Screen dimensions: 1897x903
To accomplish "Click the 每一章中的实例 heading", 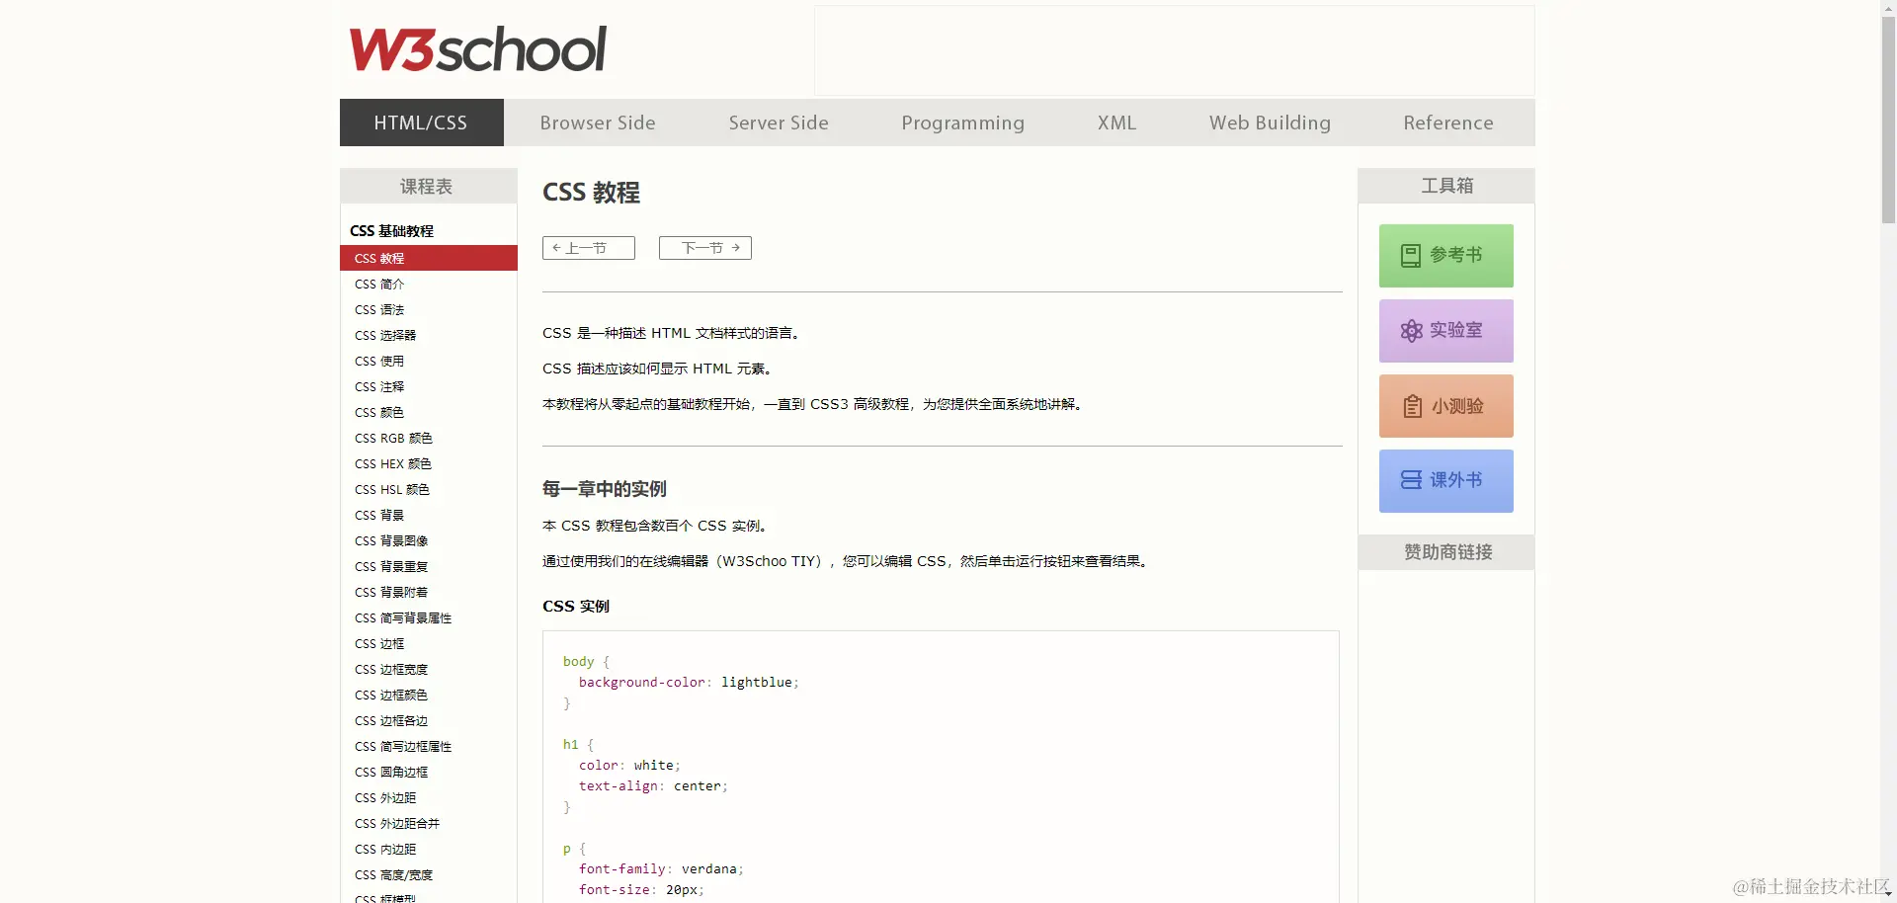I will 604,489.
